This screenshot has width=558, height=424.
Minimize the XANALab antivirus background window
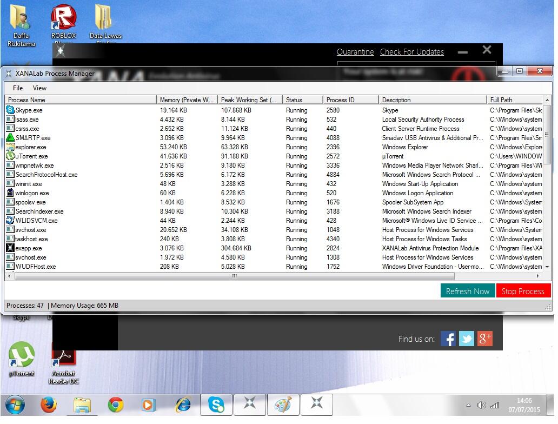click(x=463, y=52)
